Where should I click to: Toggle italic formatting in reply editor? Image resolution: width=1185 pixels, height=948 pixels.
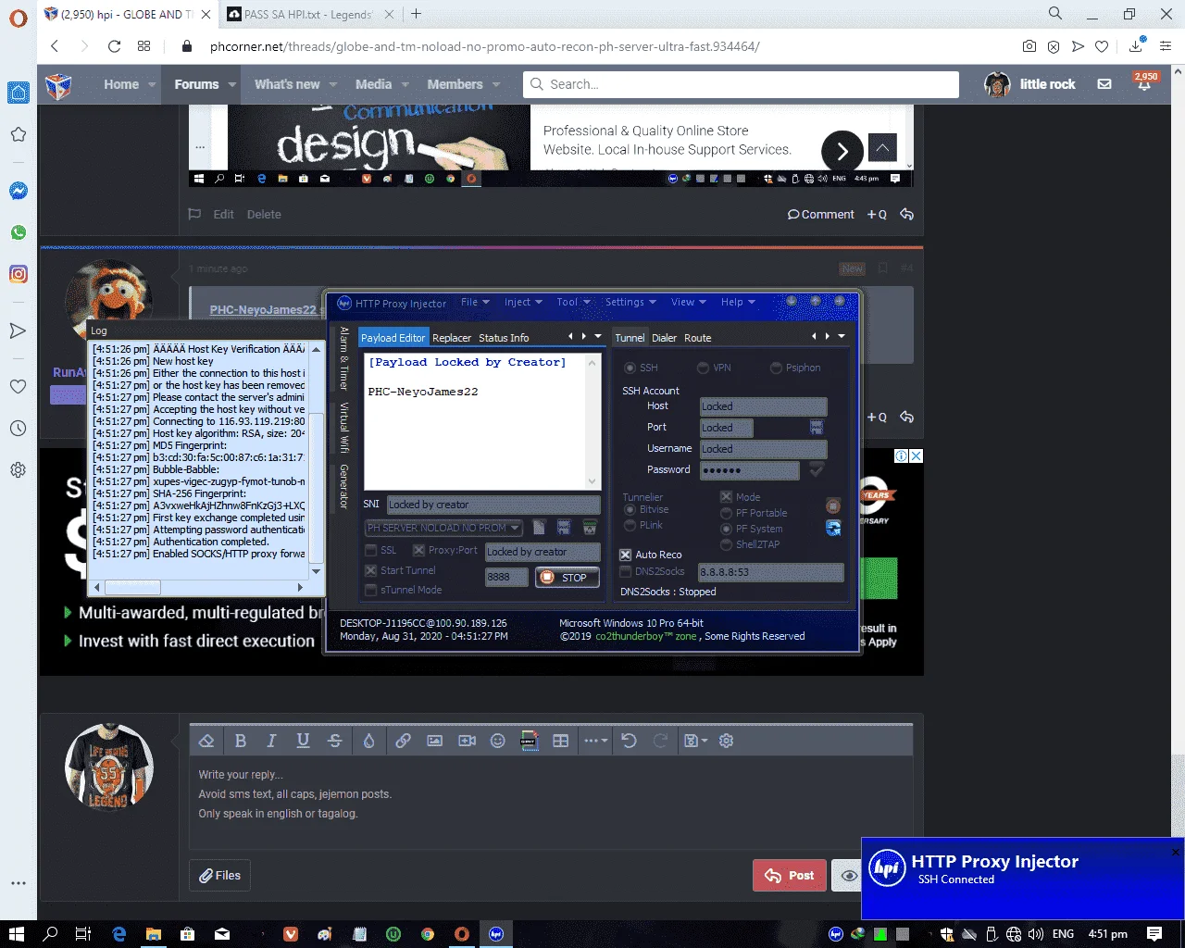pos(271,741)
